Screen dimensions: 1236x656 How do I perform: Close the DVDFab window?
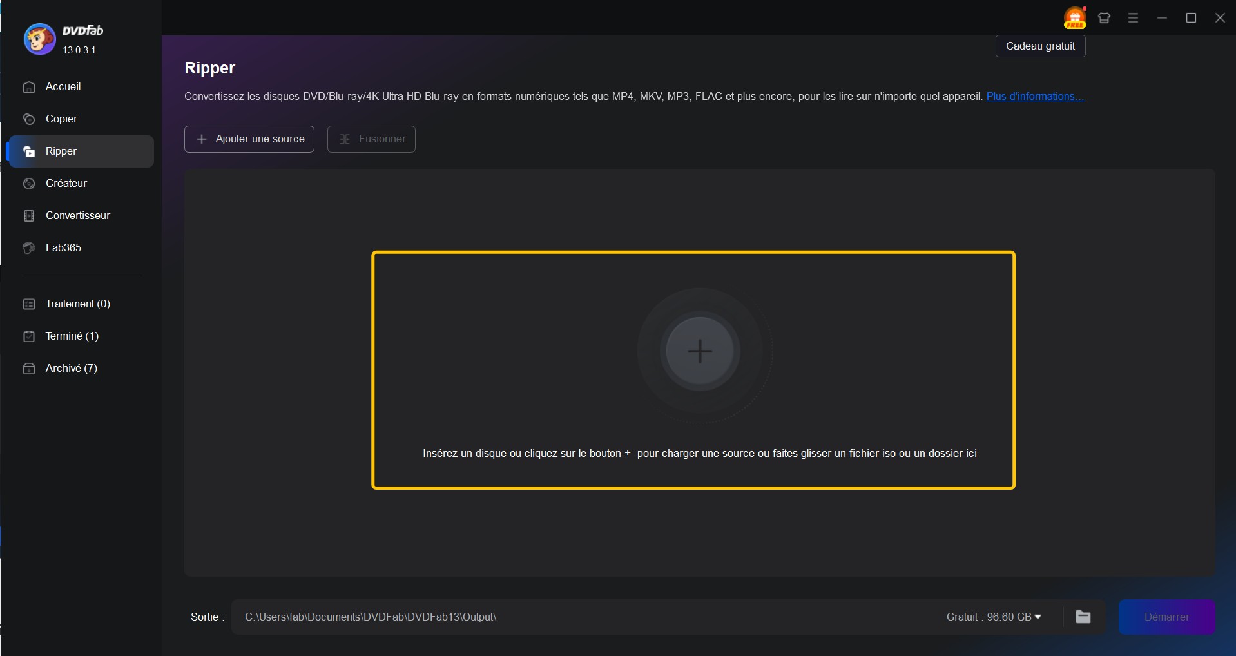pyautogui.click(x=1220, y=18)
